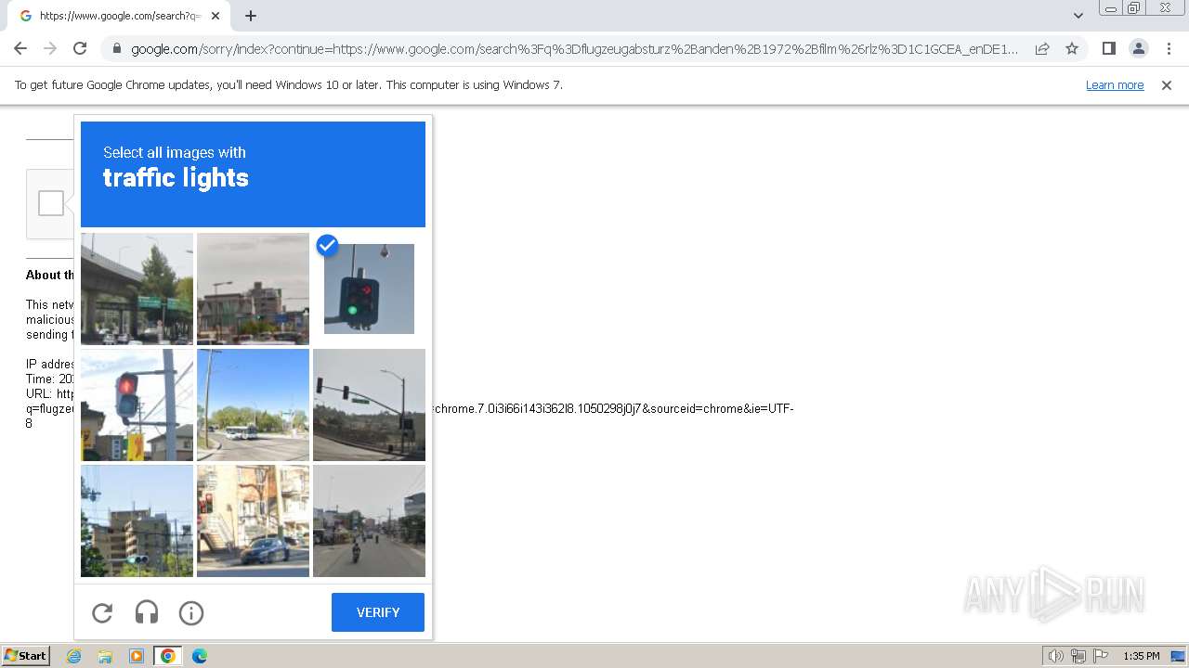Open Chrome side panel
The width and height of the screenshot is (1189, 668).
1109,48
